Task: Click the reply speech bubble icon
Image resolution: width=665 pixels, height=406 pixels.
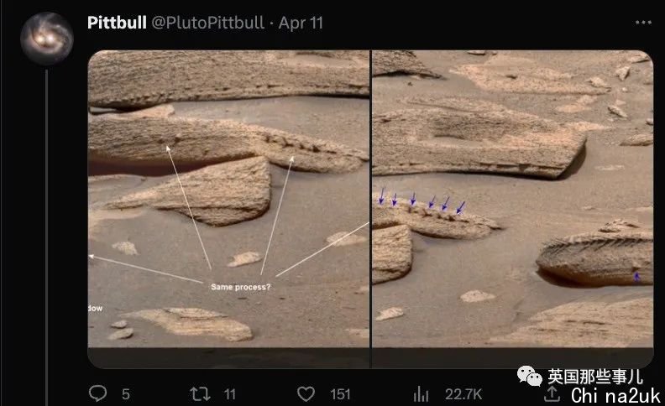Action: point(98,393)
